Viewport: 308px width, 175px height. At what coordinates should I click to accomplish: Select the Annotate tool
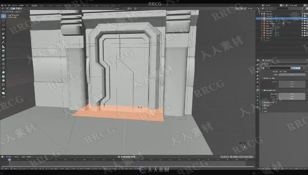tap(3, 42)
